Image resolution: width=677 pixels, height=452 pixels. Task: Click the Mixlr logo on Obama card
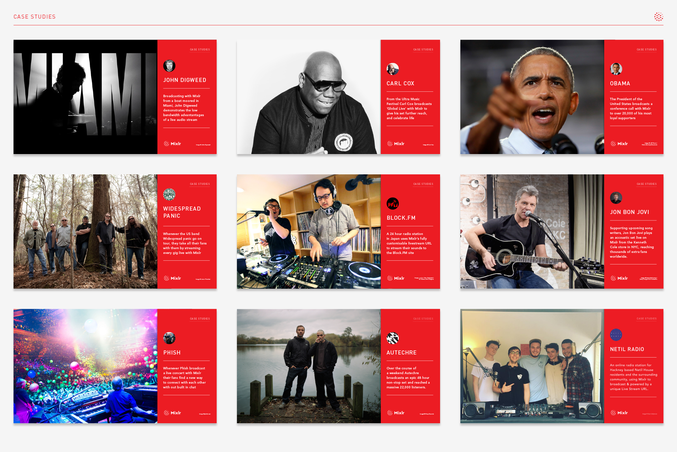click(x=619, y=144)
